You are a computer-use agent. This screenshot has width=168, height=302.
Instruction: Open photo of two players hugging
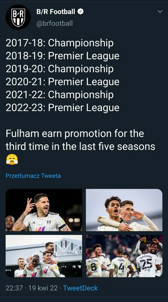124,210
